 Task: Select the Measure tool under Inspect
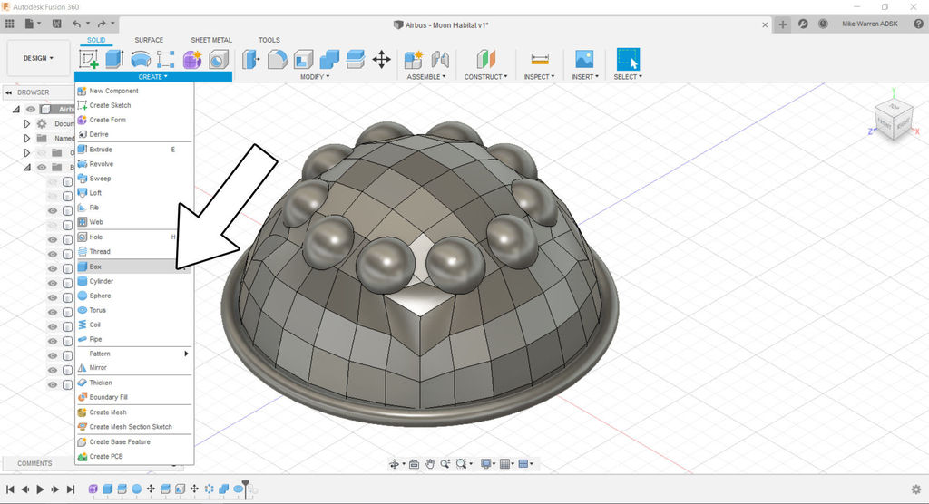(x=541, y=60)
